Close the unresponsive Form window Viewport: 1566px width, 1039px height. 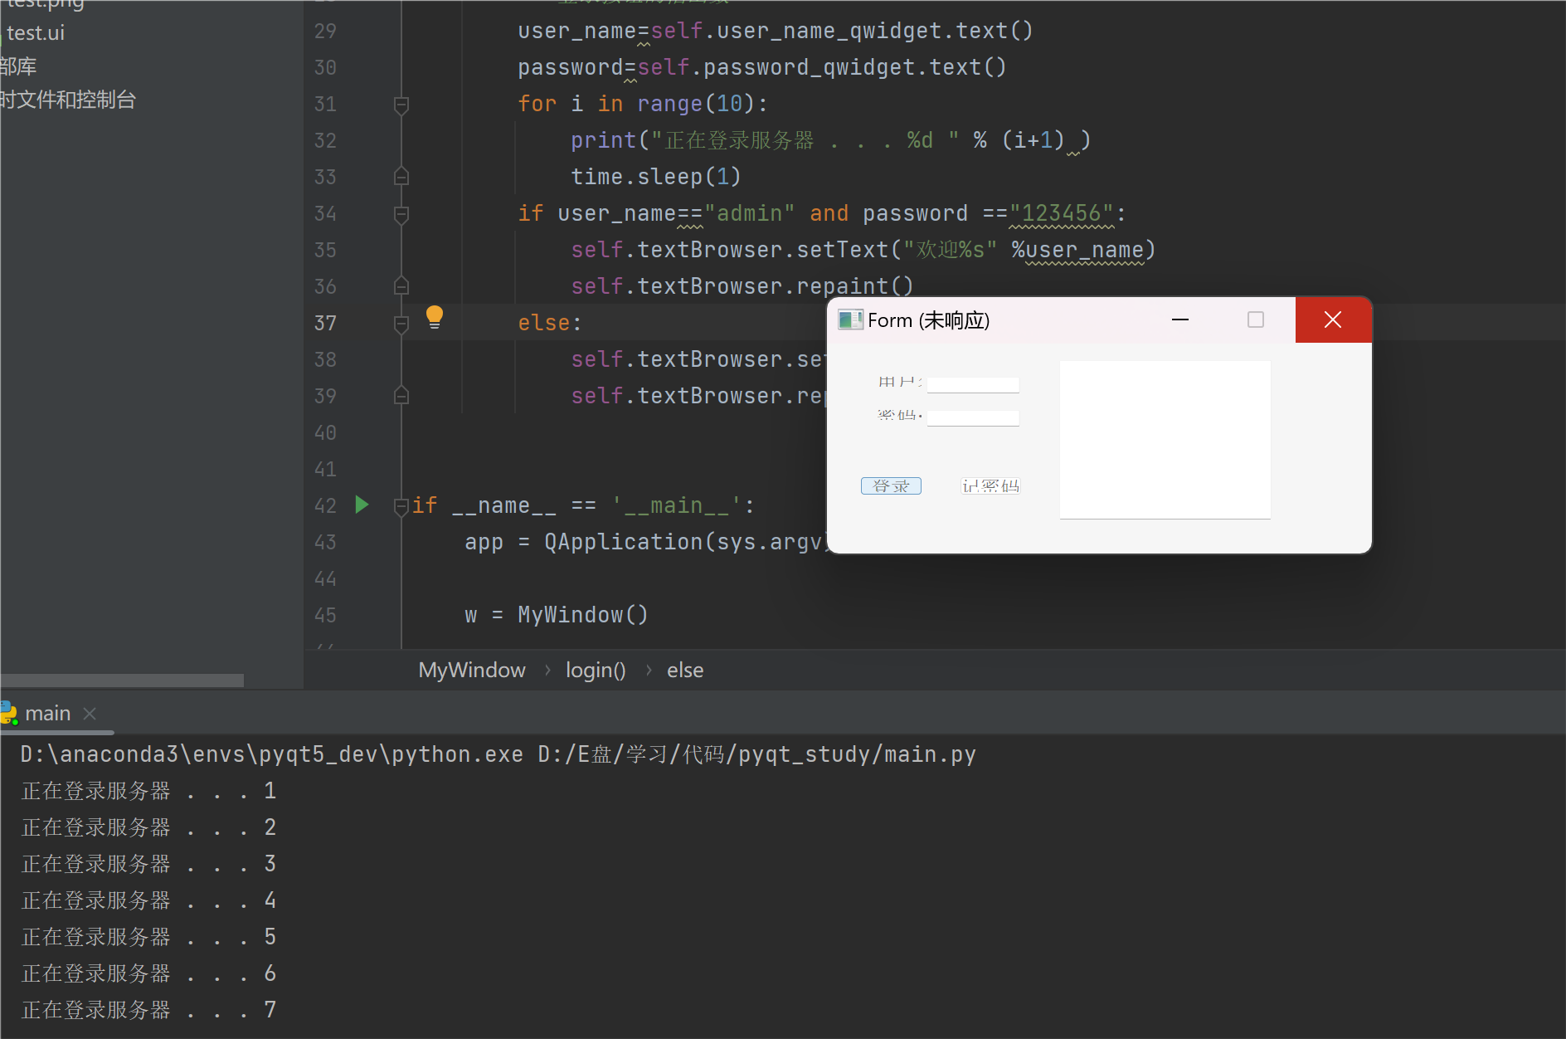[x=1333, y=320]
